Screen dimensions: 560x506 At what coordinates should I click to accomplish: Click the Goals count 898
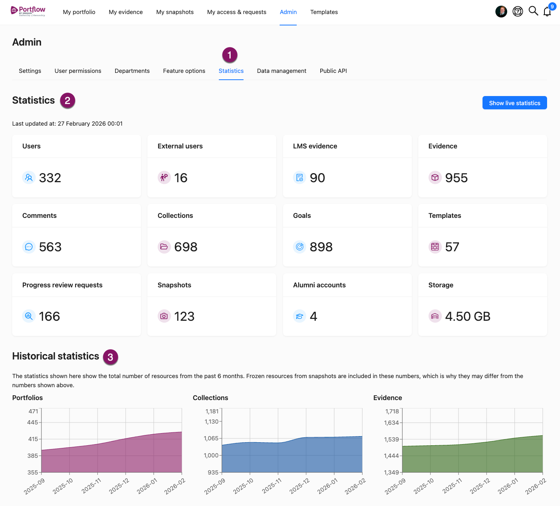coord(321,247)
